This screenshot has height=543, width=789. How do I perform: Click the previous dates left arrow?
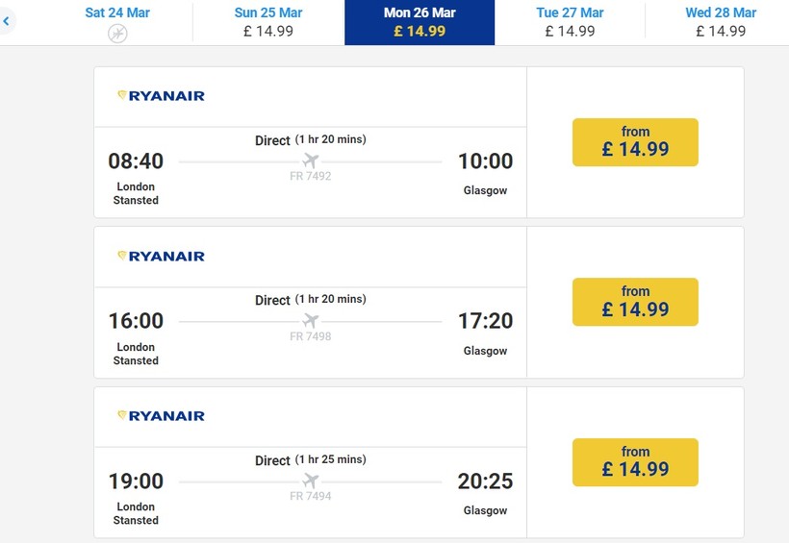pyautogui.click(x=6, y=20)
